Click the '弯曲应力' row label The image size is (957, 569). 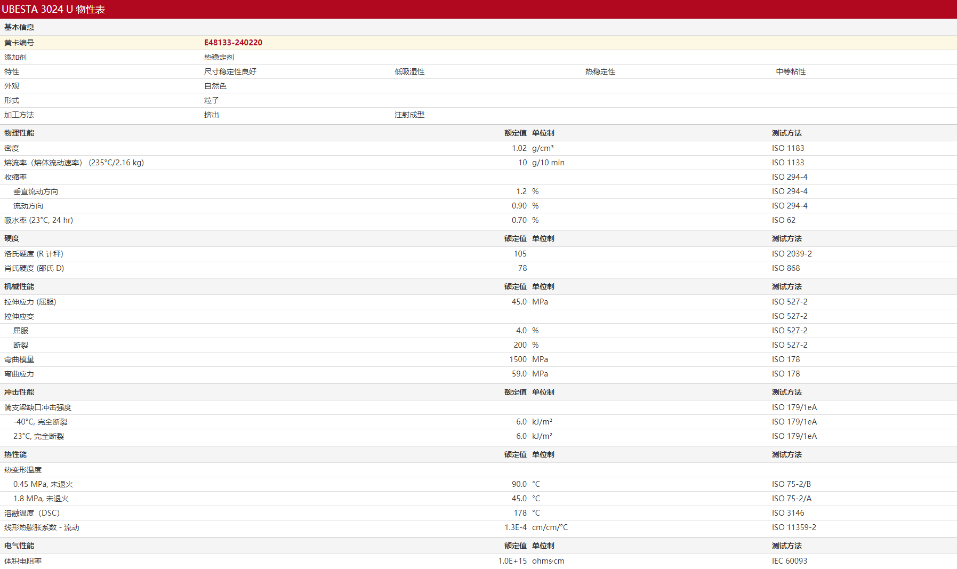[19, 374]
